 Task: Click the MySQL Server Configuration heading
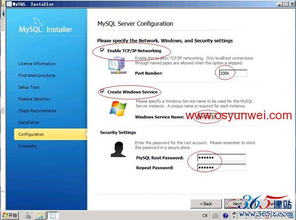pos(135,24)
